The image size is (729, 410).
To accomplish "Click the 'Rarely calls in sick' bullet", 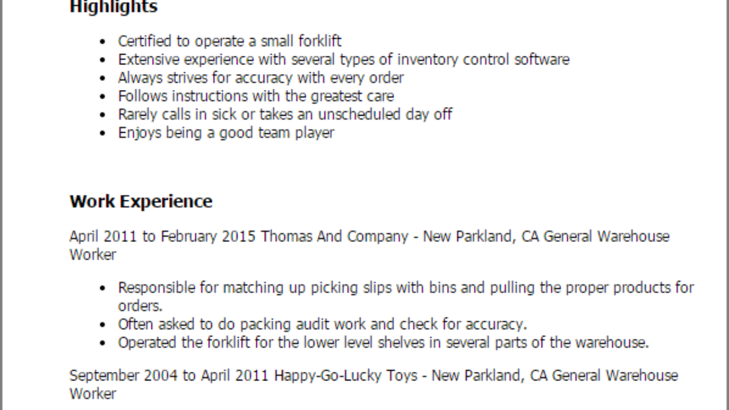I will click(285, 114).
